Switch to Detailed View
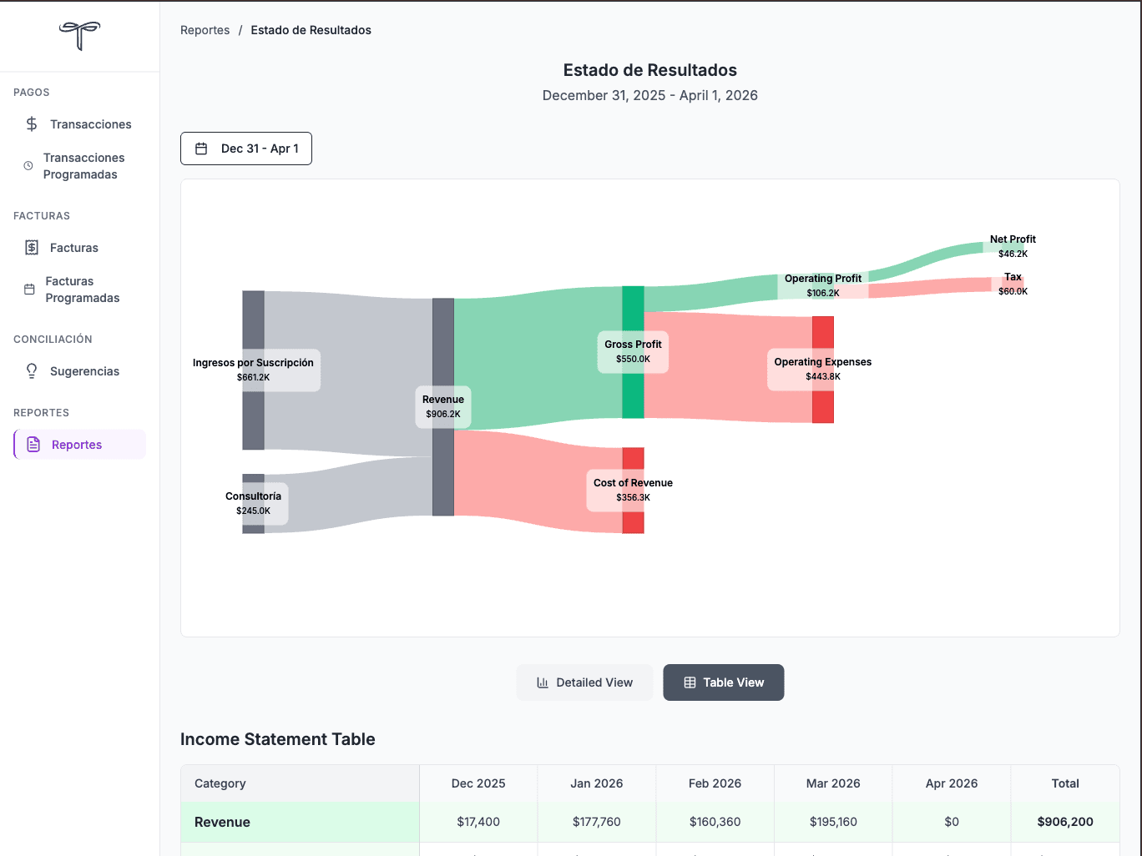The width and height of the screenshot is (1142, 856). 584,682
